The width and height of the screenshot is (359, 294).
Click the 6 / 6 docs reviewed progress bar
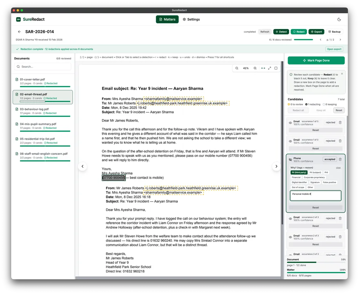(x=303, y=40)
